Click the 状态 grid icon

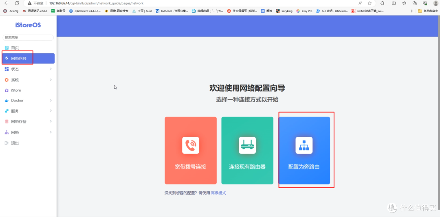tap(7, 69)
